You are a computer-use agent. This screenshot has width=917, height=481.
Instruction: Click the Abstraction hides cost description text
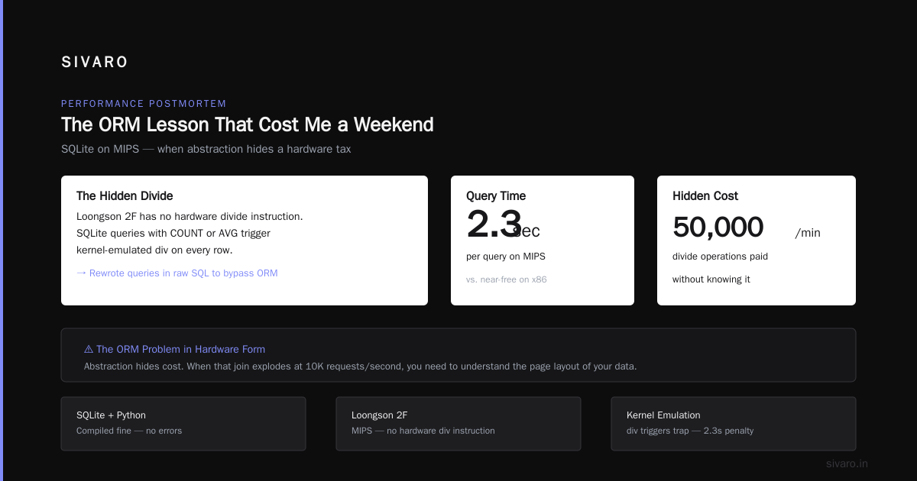tap(360, 366)
